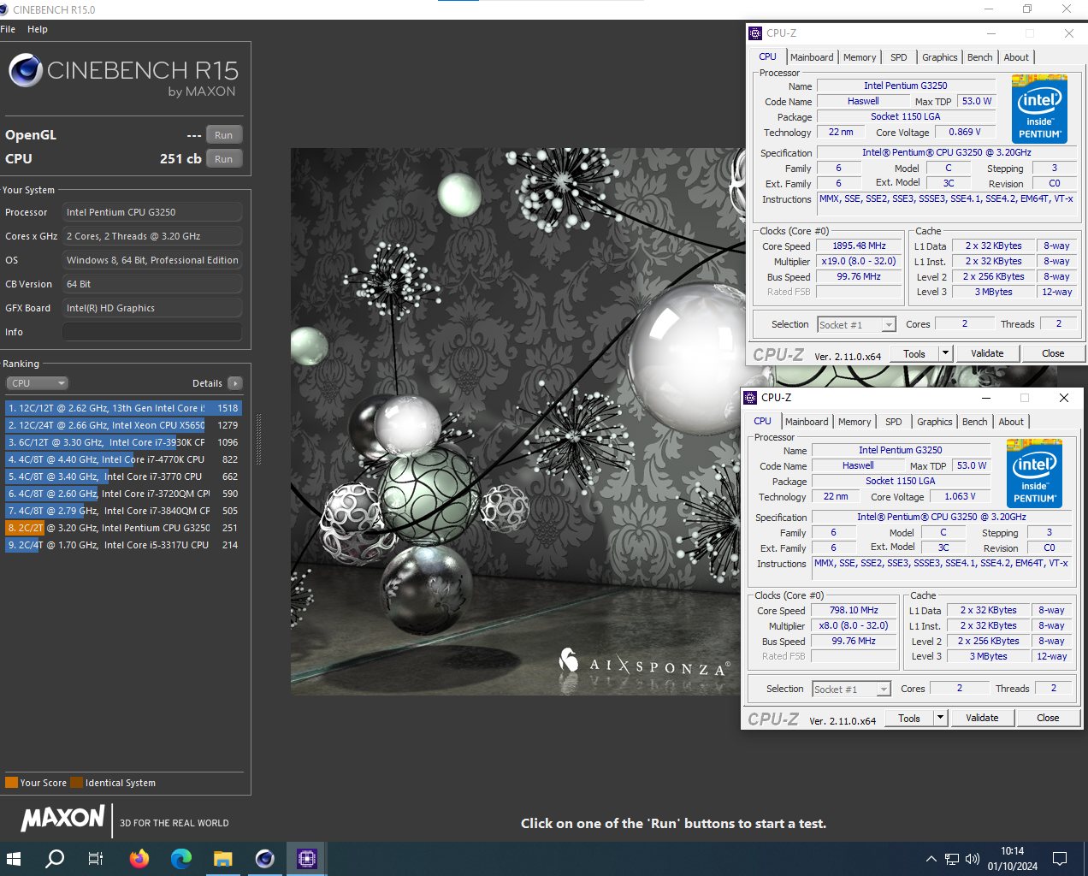Click Close button in lower CPU-Z
Image resolution: width=1088 pixels, height=876 pixels.
(1048, 718)
